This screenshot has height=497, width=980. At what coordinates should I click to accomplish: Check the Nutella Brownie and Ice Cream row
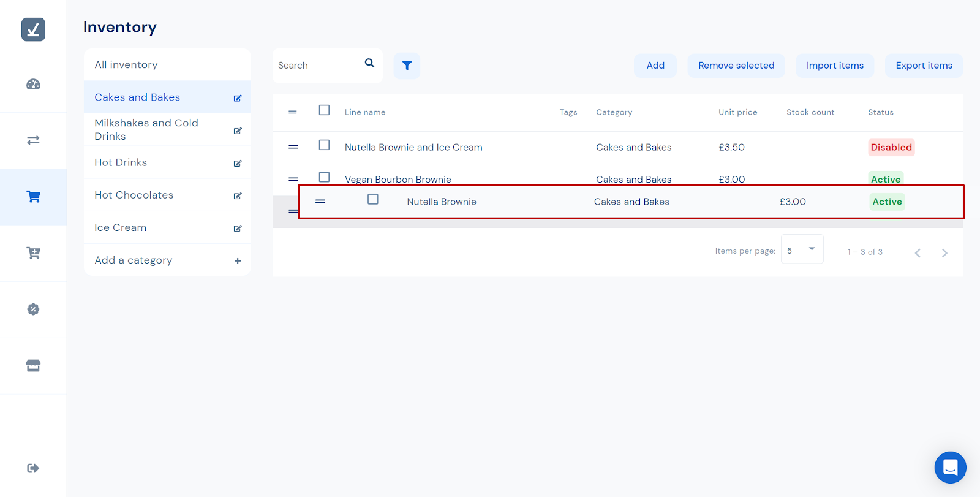click(324, 145)
